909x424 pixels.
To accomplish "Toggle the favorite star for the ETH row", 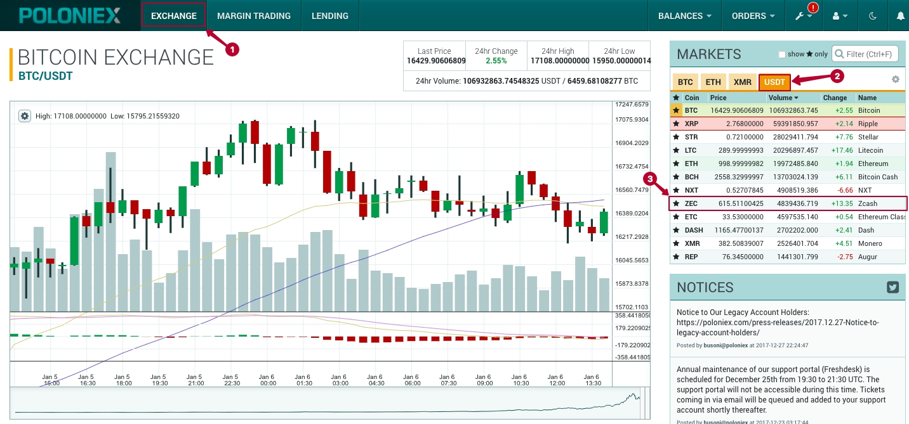I will pos(676,164).
